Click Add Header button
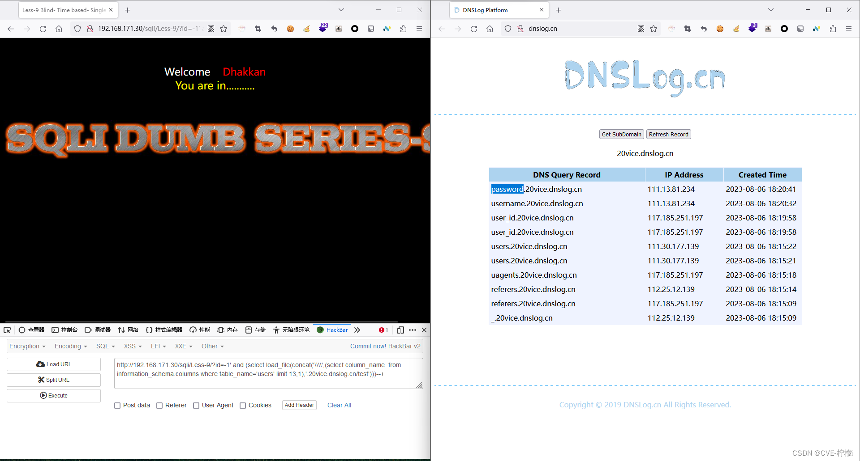860x461 pixels. [299, 405]
